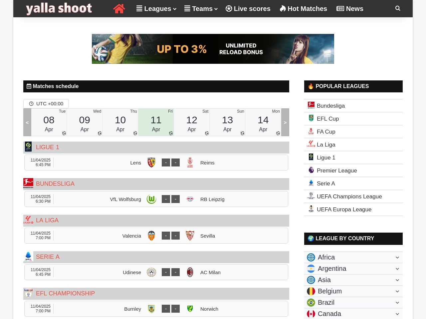Click the unlimited reload bonus banner
The image size is (426, 319).
point(213,49)
